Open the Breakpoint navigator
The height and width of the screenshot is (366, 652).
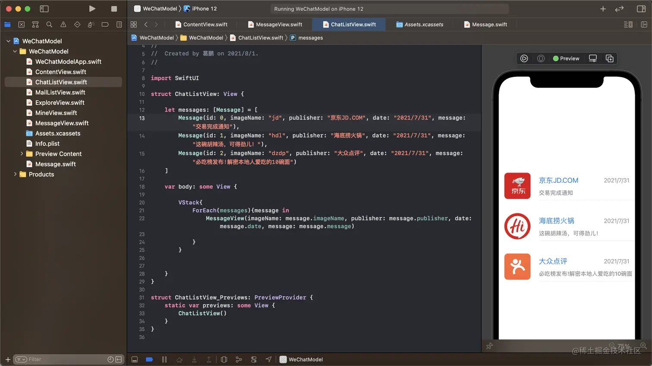(x=105, y=25)
